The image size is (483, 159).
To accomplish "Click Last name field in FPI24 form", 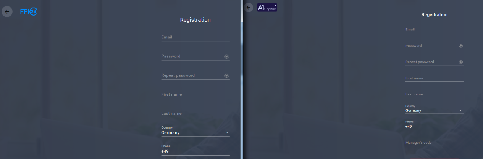I will click(x=195, y=113).
